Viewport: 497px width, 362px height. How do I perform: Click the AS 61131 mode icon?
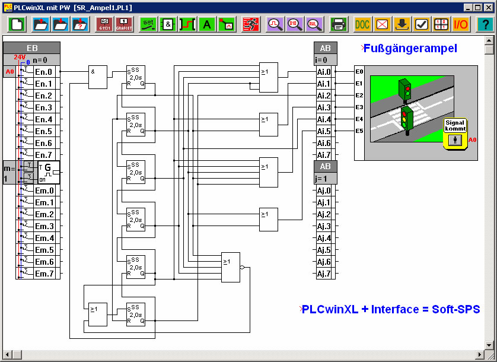click(104, 24)
